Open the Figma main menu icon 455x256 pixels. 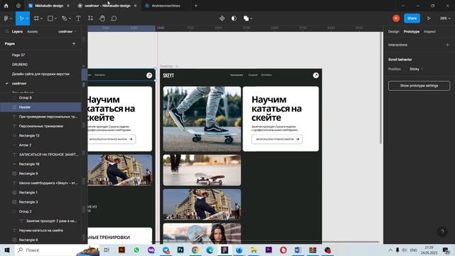coord(6,18)
